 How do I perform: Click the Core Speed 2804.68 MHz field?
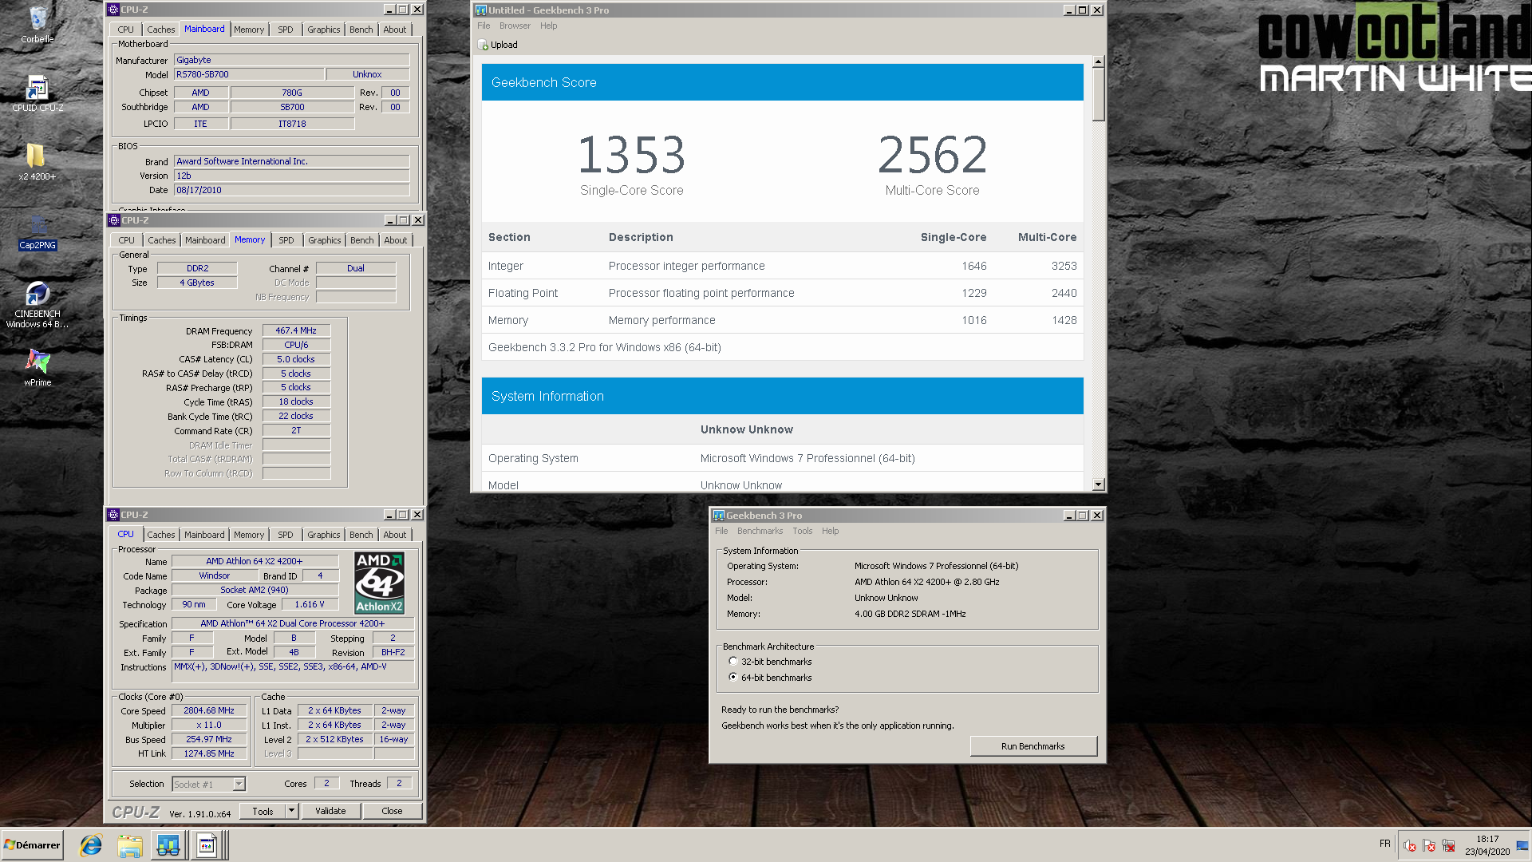(x=209, y=710)
